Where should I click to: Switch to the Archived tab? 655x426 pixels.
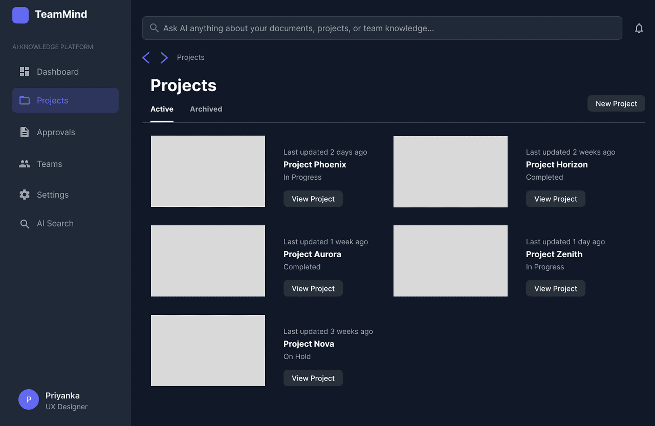(x=206, y=109)
